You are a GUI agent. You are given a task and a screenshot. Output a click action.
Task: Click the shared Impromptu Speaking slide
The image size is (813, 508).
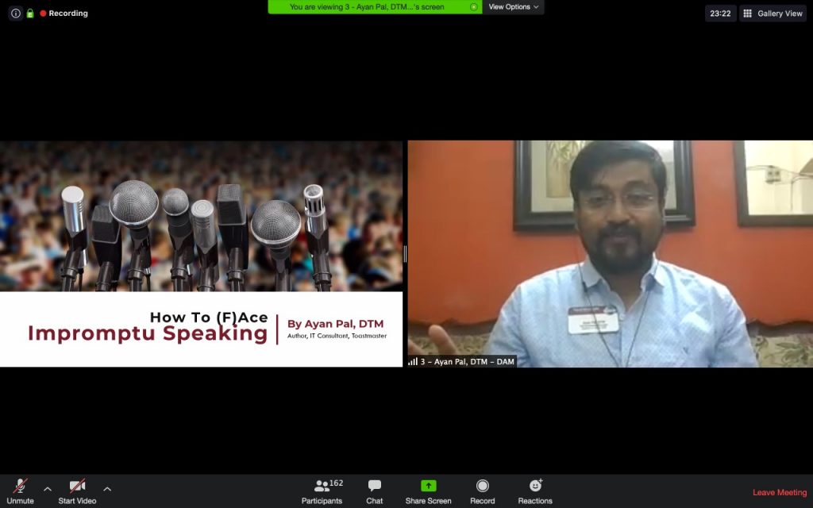coord(201,254)
